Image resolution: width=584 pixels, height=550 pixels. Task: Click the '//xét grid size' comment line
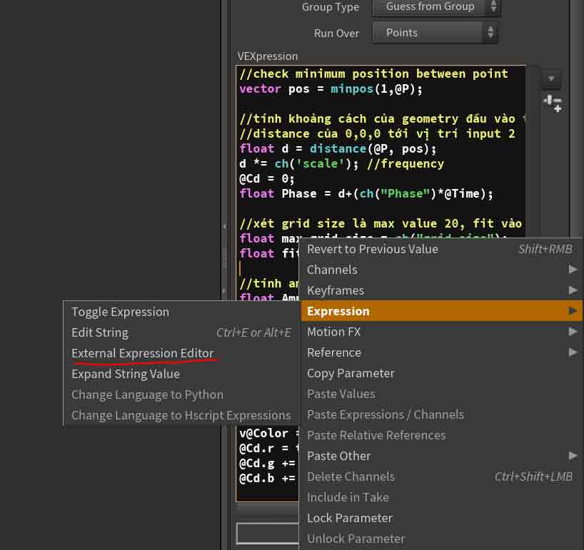[x=381, y=223]
